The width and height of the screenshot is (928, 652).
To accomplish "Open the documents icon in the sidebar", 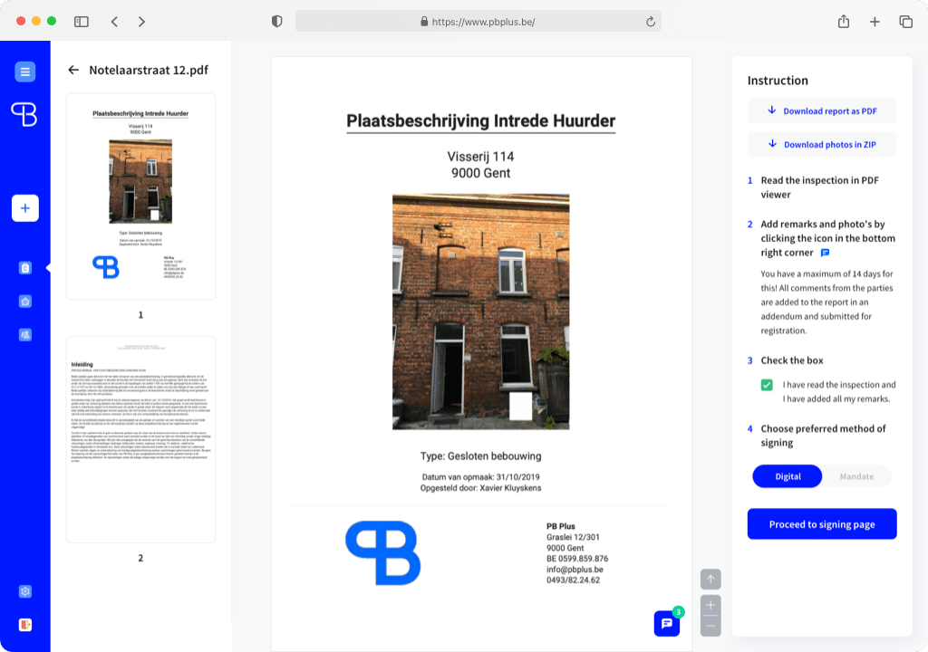I will pos(24,268).
